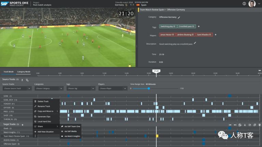Select Delete Track from context menu
Screen dimensions: 262x147
coord(43,101)
